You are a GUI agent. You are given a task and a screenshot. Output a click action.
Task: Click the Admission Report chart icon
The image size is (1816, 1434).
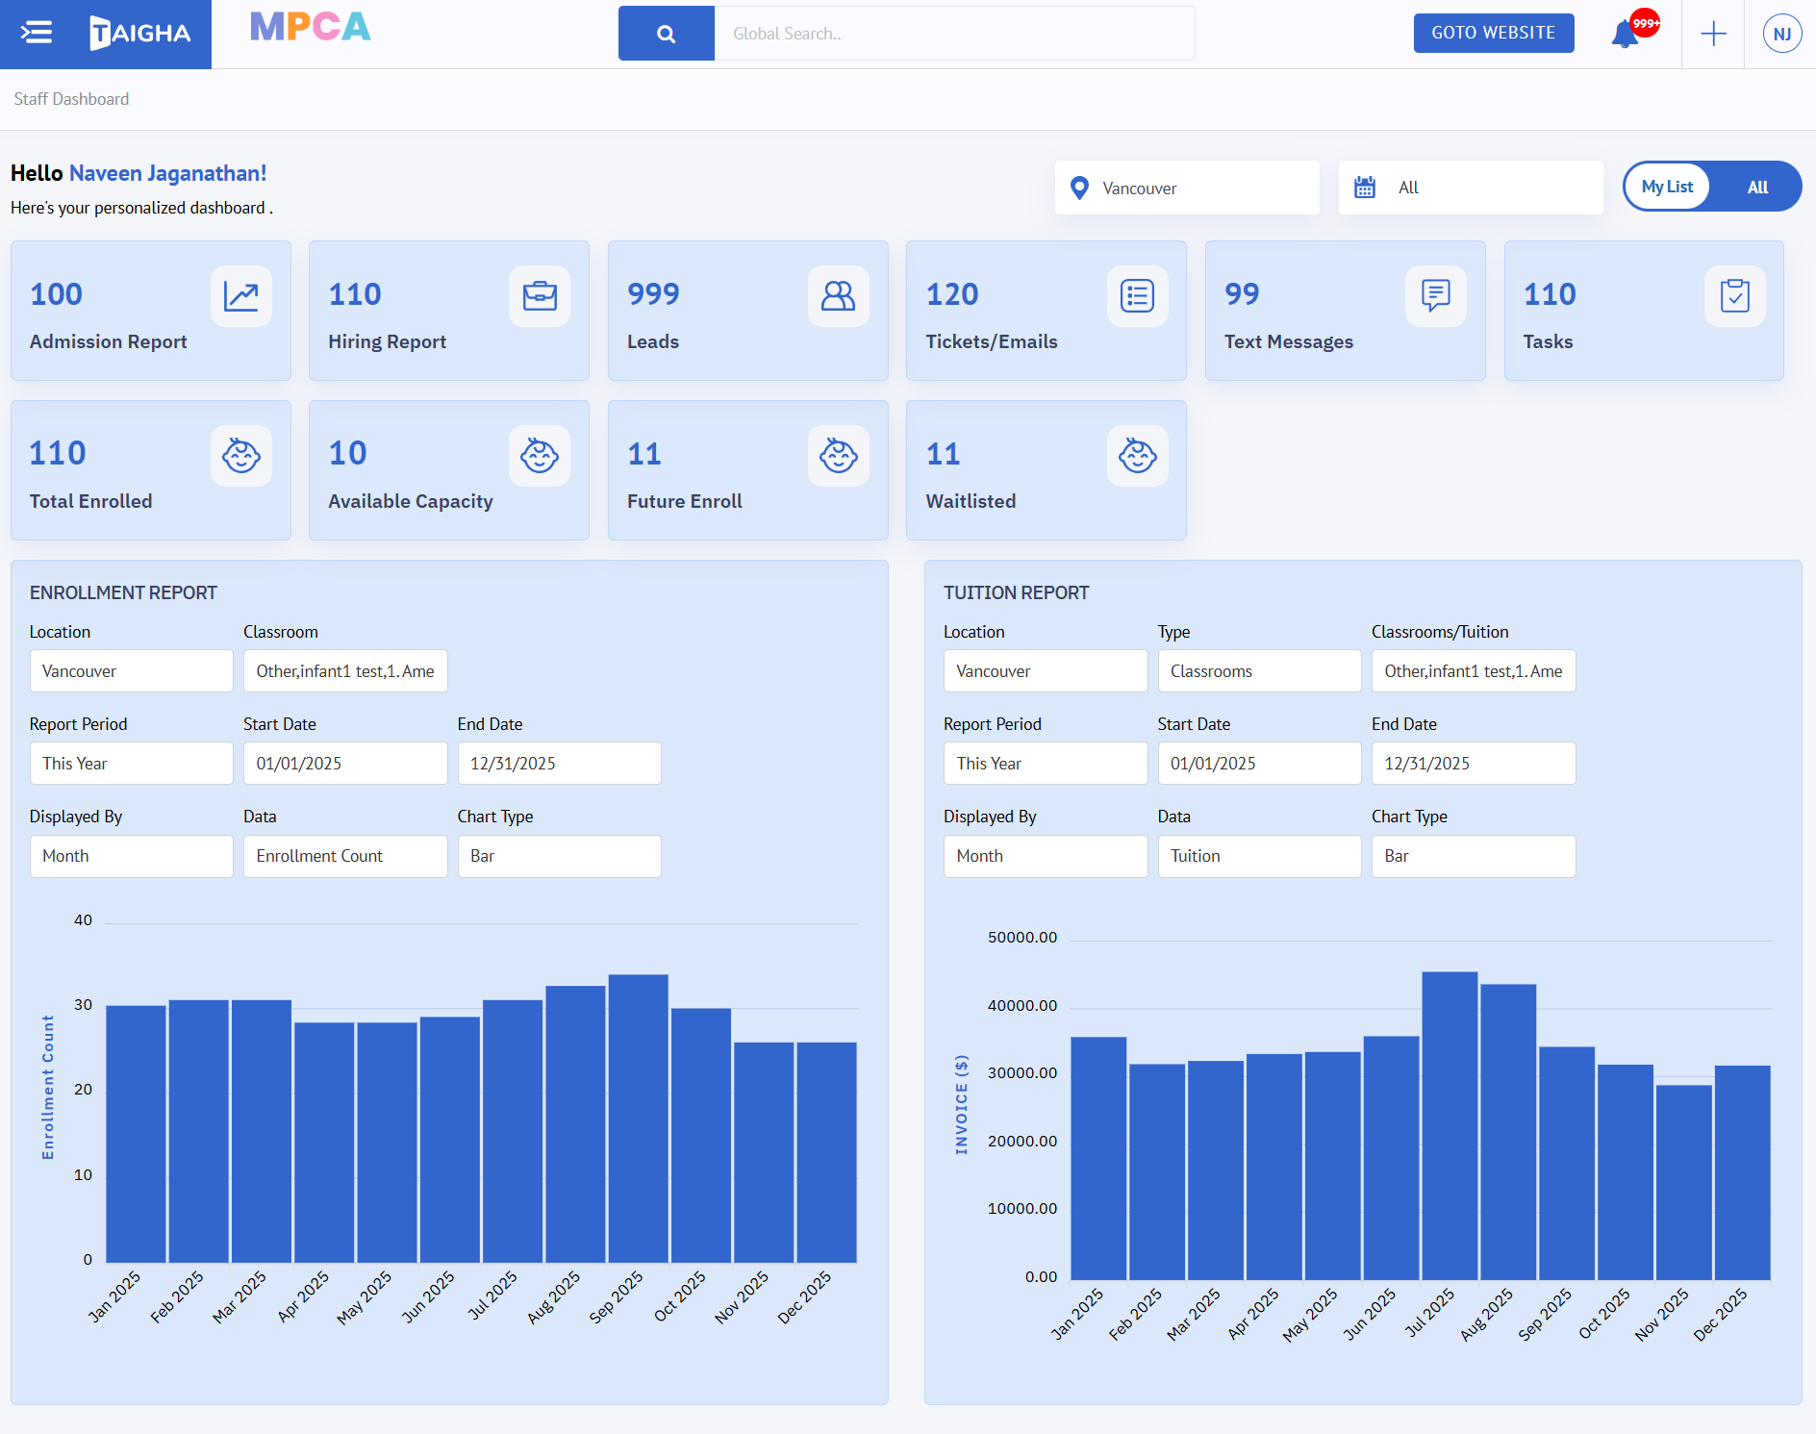[x=240, y=296]
